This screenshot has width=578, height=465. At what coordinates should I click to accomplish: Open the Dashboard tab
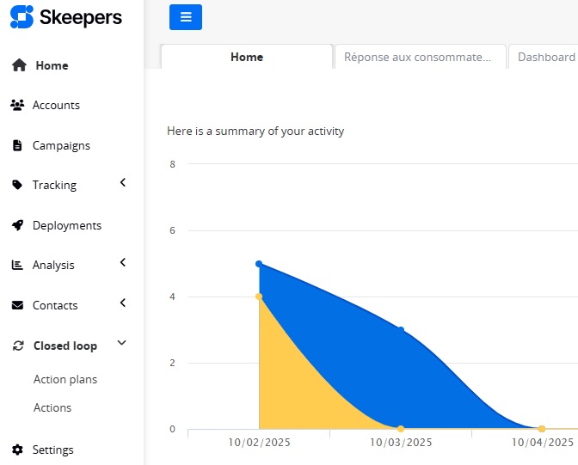coord(545,58)
